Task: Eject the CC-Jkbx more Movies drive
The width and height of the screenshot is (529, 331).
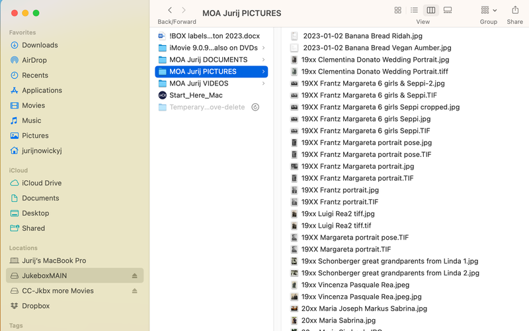Action: [x=135, y=291]
